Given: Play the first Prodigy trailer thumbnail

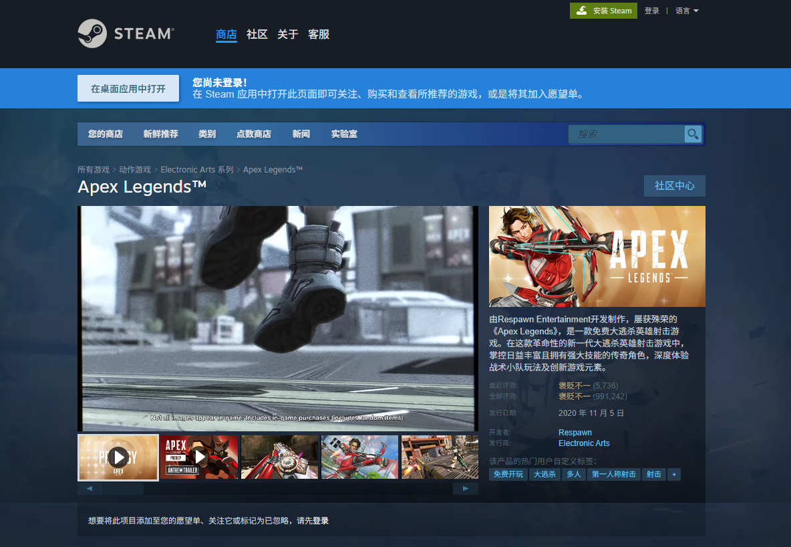Looking at the screenshot, I should [118, 457].
